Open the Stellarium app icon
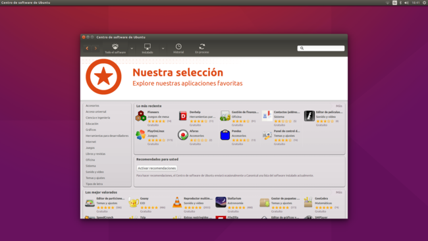Image resolution: width=428 pixels, height=241 pixels. pos(221,203)
